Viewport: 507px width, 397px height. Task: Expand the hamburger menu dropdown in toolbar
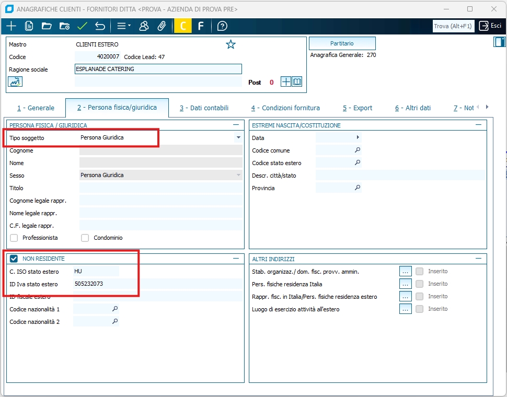click(123, 26)
